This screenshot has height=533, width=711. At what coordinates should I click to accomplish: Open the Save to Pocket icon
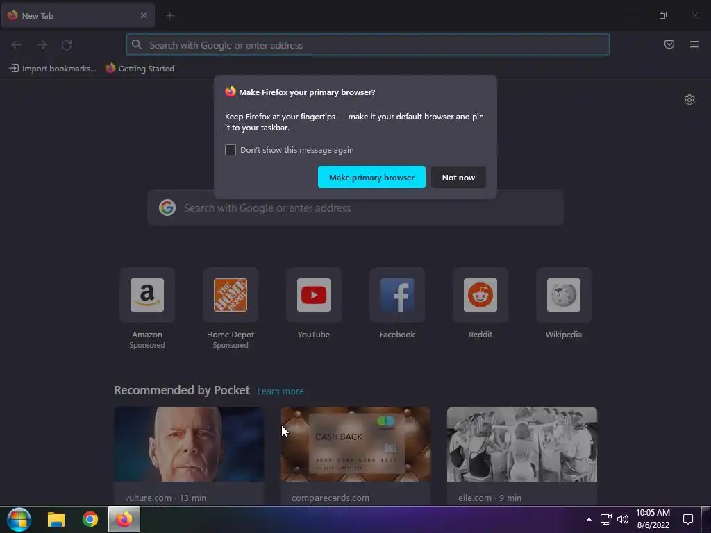pyautogui.click(x=669, y=44)
